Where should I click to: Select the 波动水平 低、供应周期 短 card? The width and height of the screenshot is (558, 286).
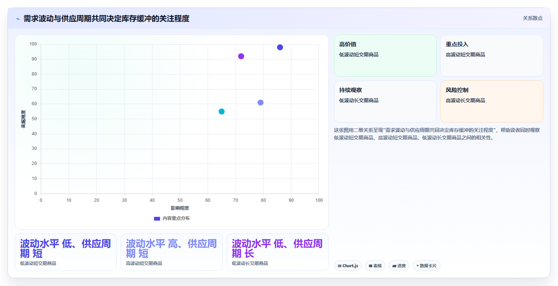tap(66, 252)
